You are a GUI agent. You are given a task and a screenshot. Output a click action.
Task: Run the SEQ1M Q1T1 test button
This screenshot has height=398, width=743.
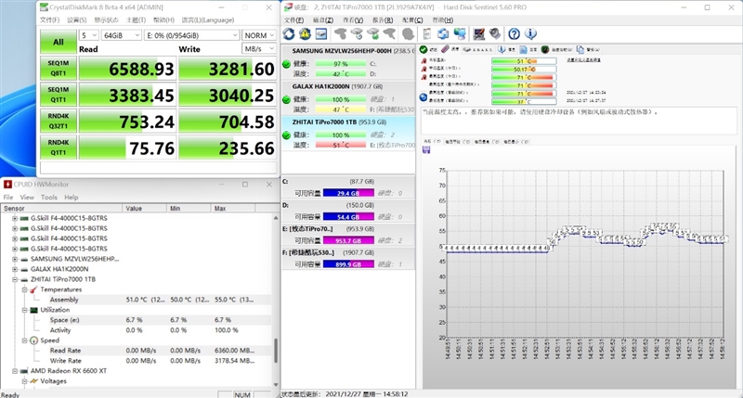tap(59, 95)
